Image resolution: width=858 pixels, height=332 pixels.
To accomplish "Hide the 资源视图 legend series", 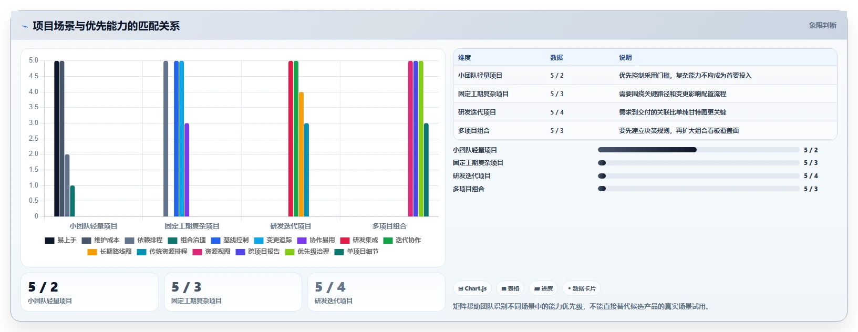I will (x=211, y=252).
